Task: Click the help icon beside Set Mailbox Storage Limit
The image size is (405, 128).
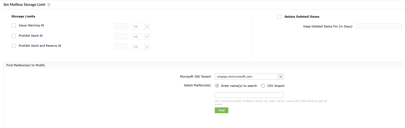Action: pos(49,5)
